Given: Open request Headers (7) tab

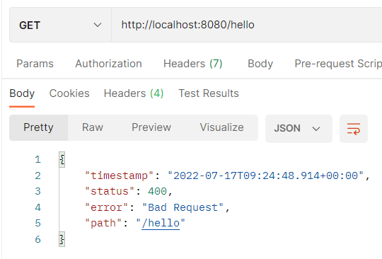Looking at the screenshot, I should click(192, 64).
